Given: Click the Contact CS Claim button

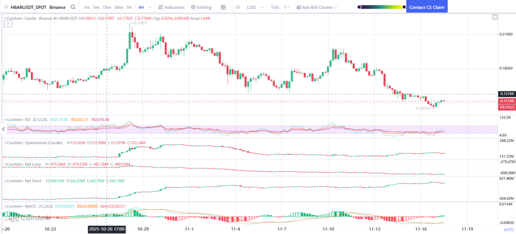Looking at the screenshot, I should [427, 7].
